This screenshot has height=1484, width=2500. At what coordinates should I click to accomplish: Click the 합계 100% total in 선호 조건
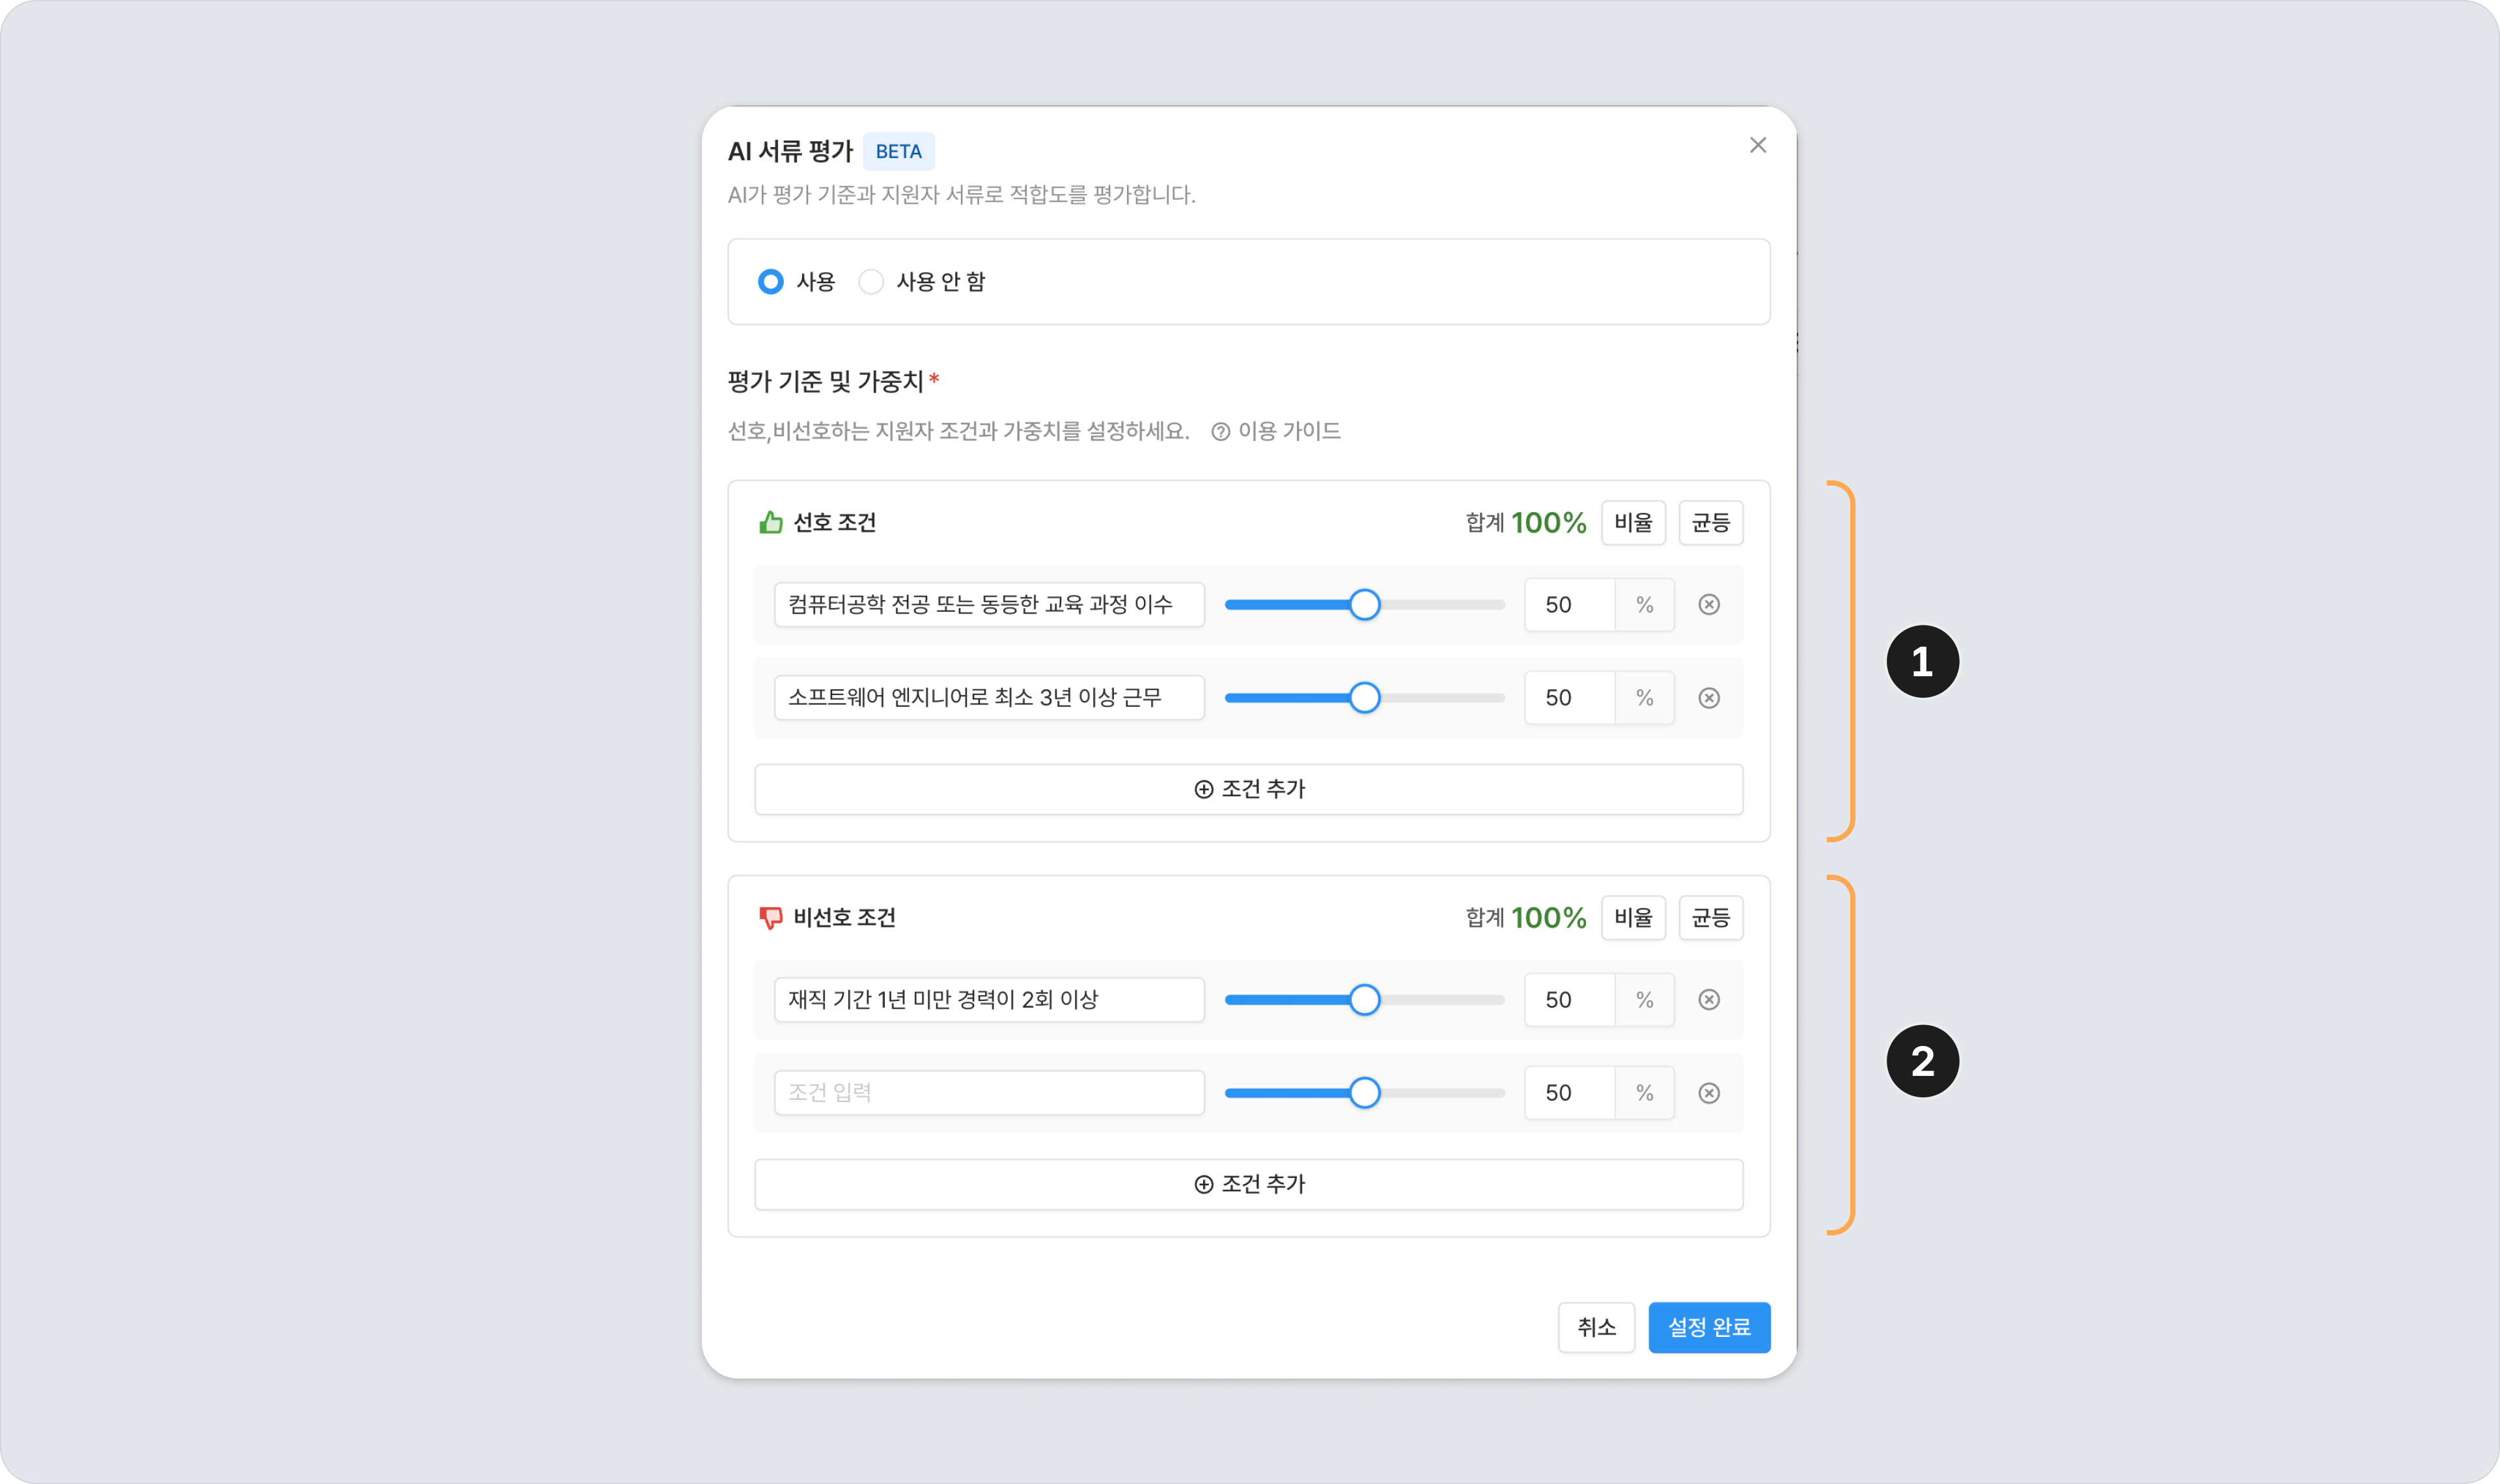pyautogui.click(x=1526, y=523)
